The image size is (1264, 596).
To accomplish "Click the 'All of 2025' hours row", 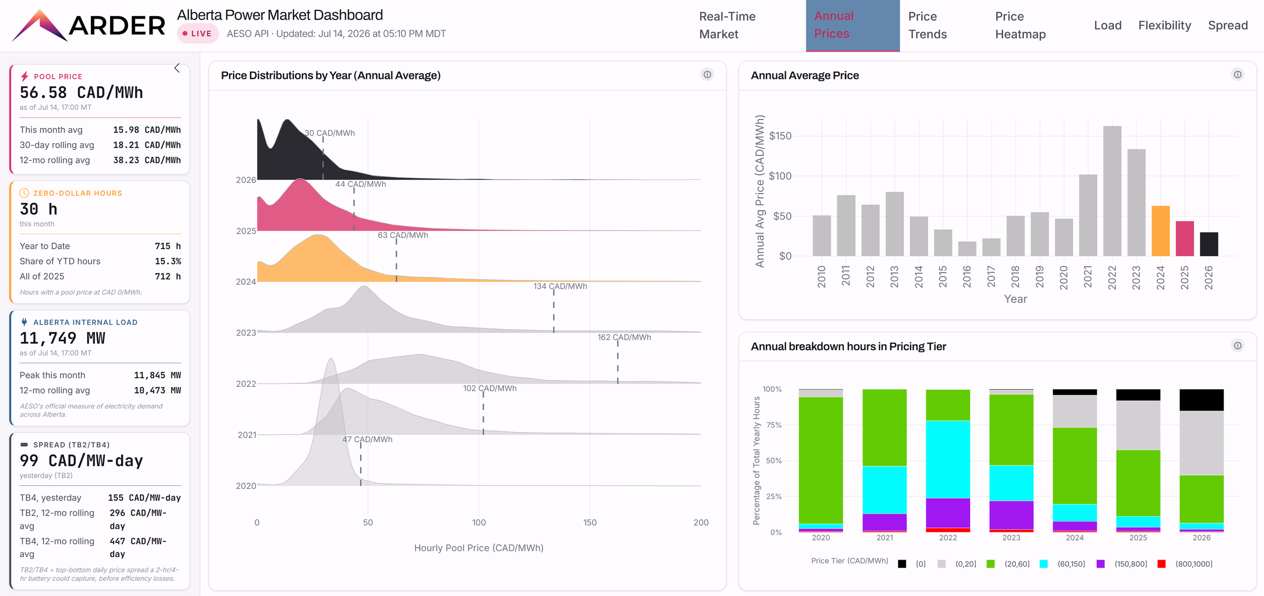I will click(100, 276).
